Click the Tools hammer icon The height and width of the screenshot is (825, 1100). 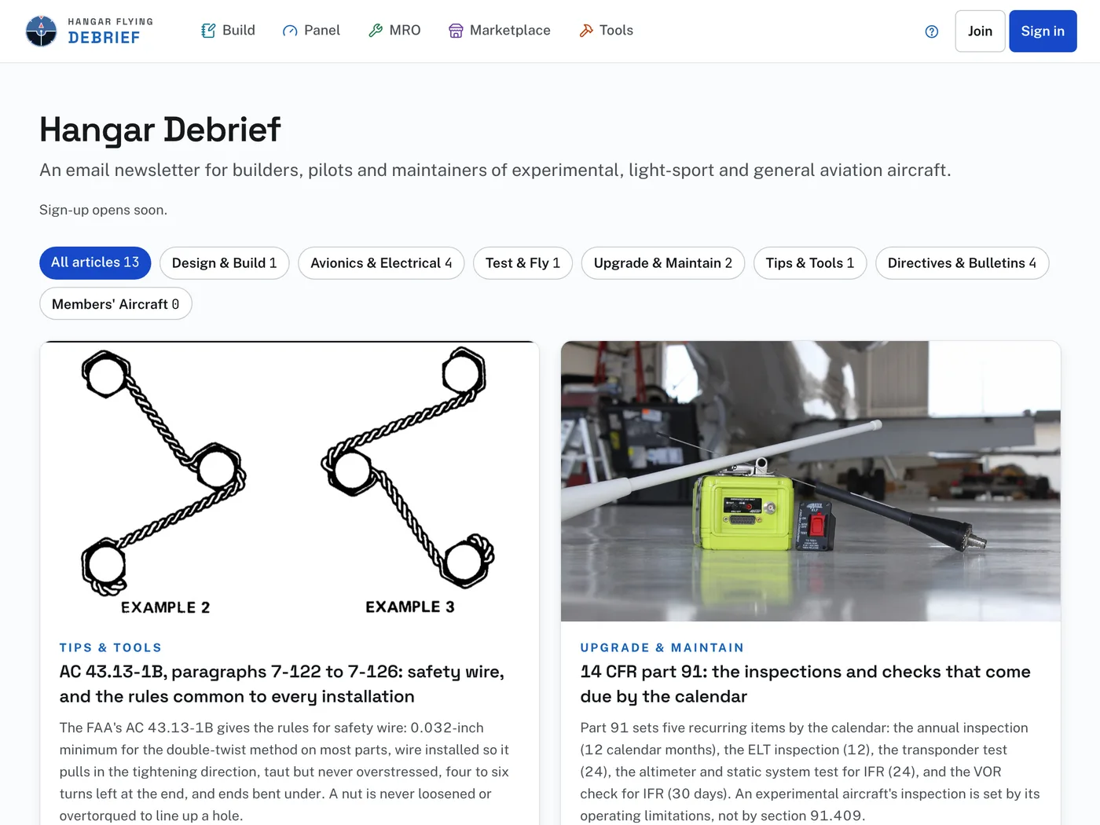[x=586, y=31]
